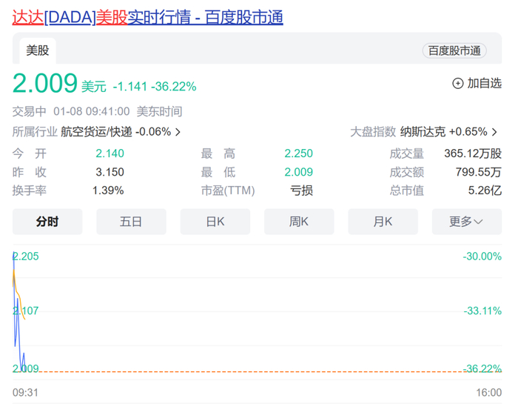Switch to the 日K chart tab
The image size is (518, 404).
(215, 222)
